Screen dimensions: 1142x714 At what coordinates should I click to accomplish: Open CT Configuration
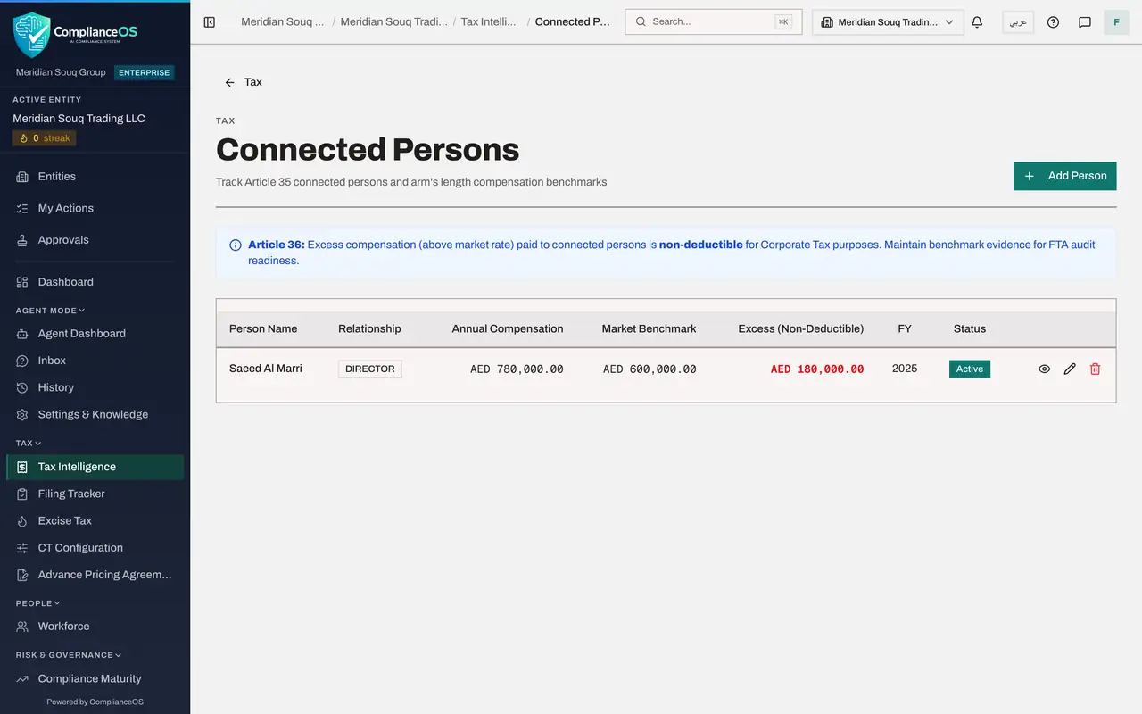coord(95,548)
